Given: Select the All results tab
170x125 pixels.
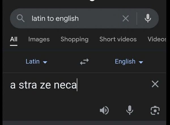Looking at the screenshot, I should coord(14,39).
